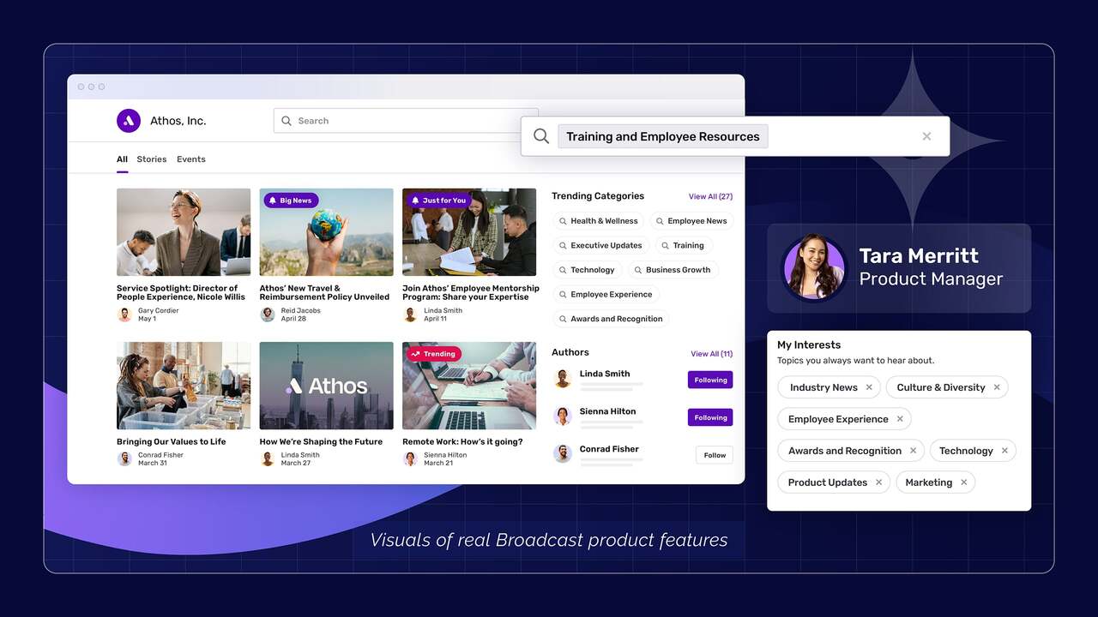Click Conrad Fisher's avatar under Bringing Our Values
The image size is (1098, 617).
(124, 458)
